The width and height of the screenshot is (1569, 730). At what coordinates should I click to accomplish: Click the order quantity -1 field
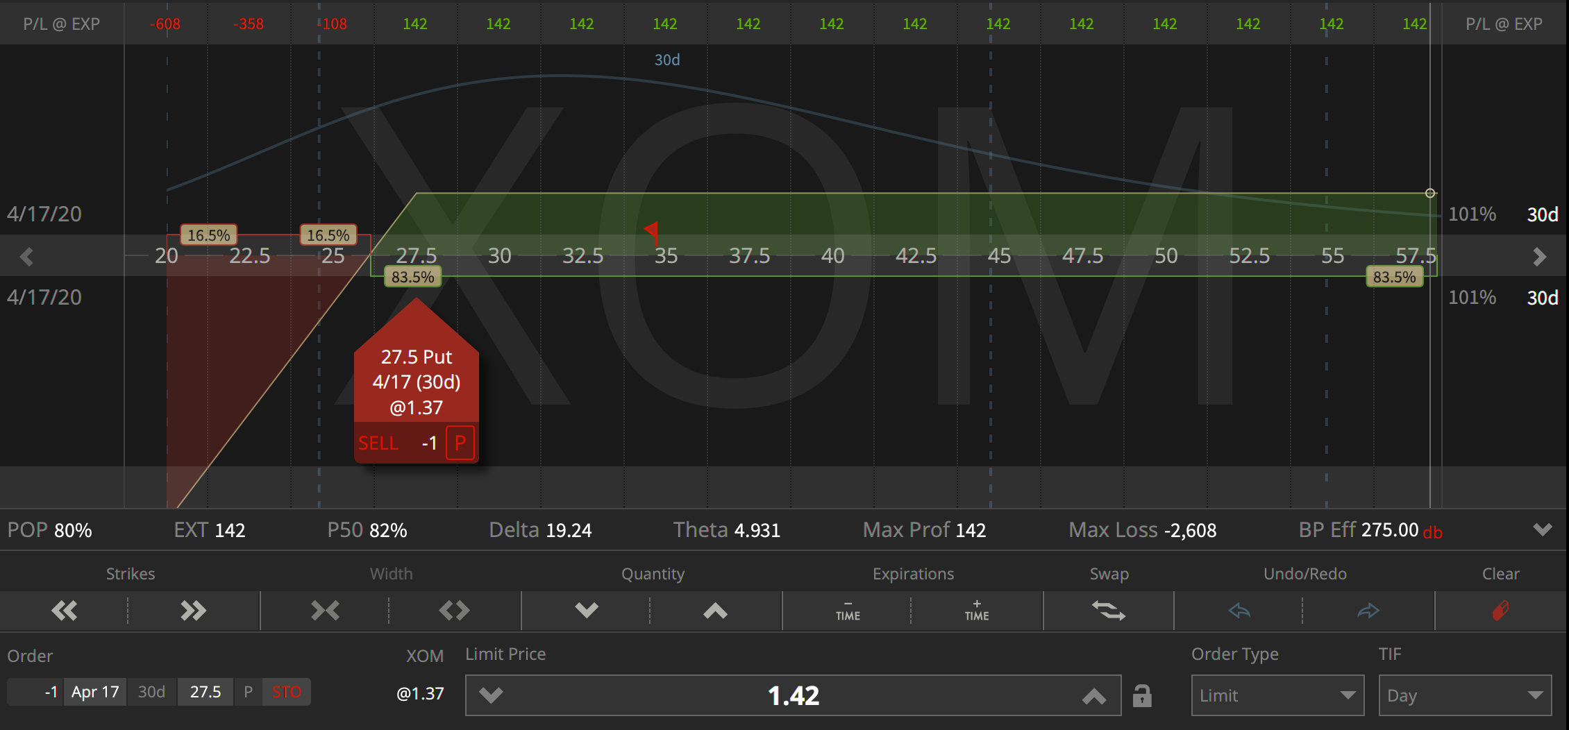tap(35, 692)
